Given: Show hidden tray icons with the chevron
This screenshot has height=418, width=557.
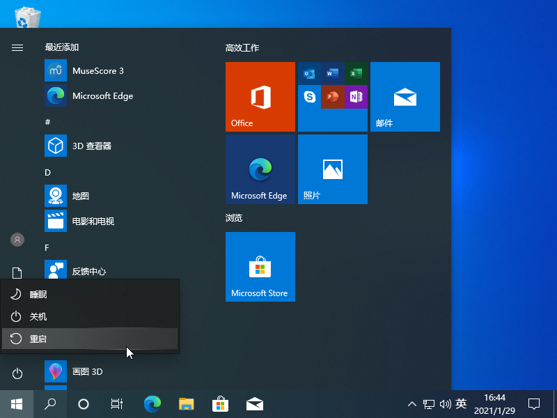Looking at the screenshot, I should click(x=411, y=403).
